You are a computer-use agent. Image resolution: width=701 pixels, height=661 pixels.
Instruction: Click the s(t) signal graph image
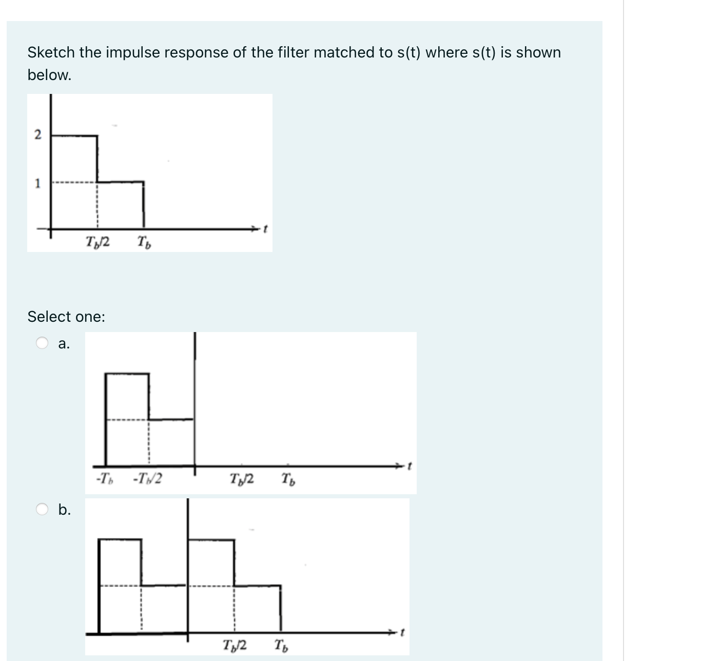click(x=149, y=172)
